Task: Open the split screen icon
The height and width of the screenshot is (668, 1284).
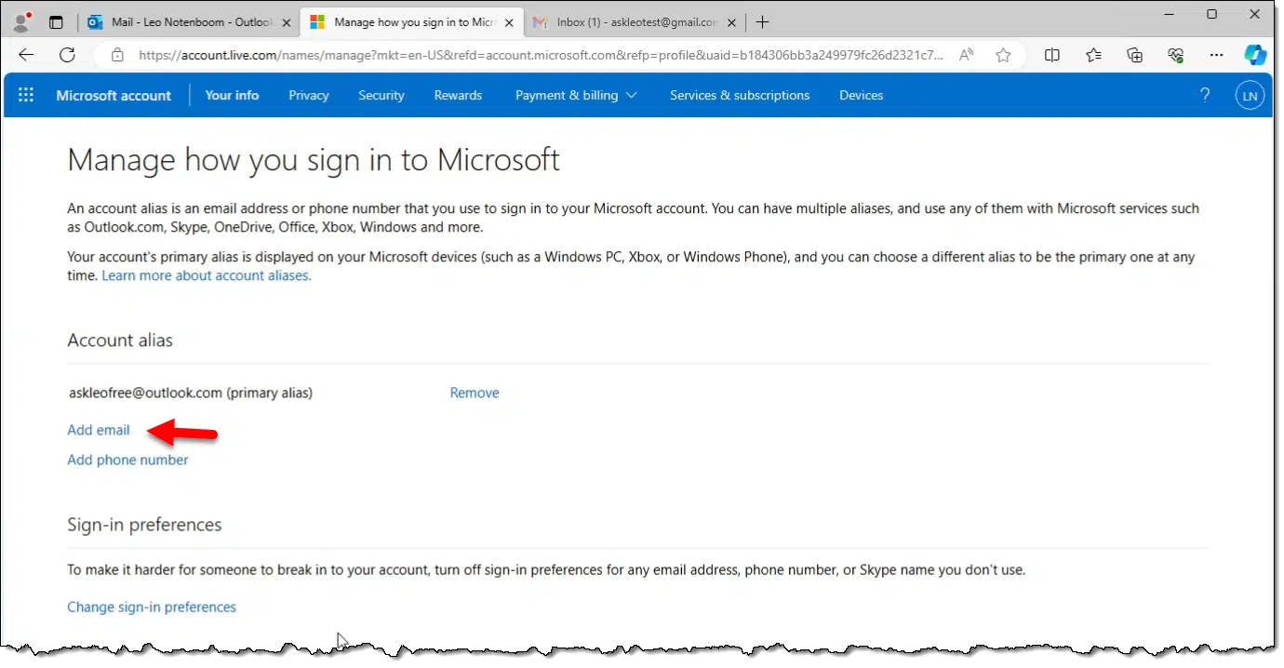Action: click(1052, 55)
